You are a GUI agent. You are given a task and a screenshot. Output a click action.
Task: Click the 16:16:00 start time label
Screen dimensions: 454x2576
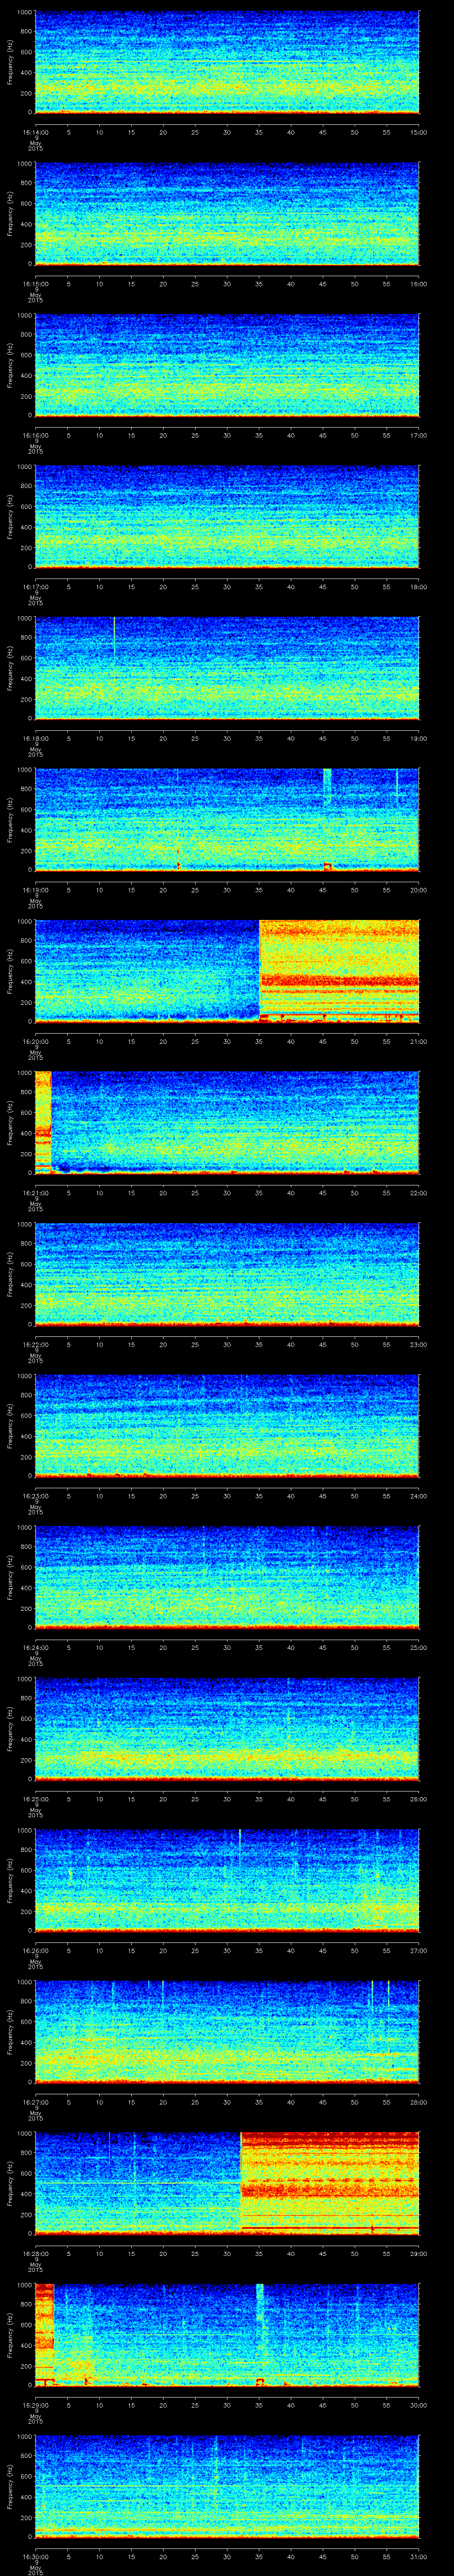click(x=35, y=435)
